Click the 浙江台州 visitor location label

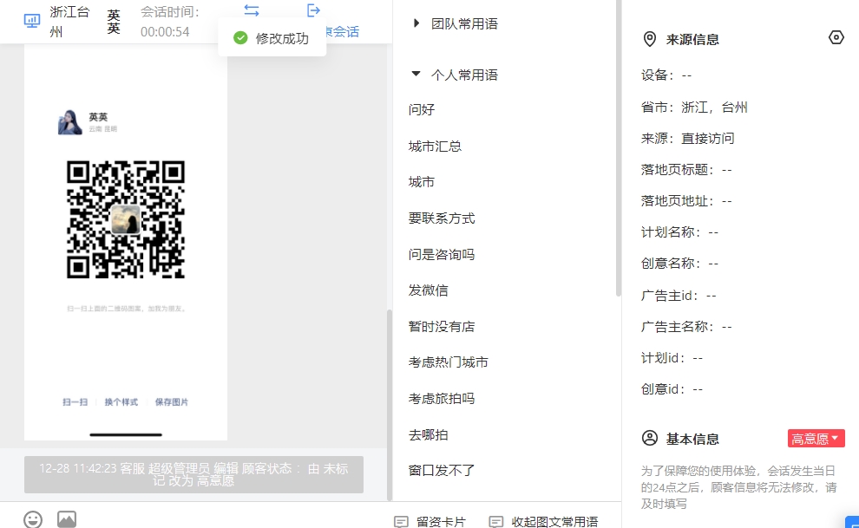coord(69,22)
